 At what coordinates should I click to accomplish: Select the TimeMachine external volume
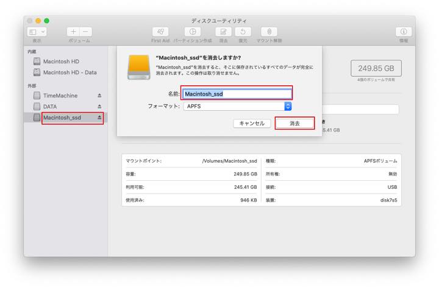click(x=60, y=96)
